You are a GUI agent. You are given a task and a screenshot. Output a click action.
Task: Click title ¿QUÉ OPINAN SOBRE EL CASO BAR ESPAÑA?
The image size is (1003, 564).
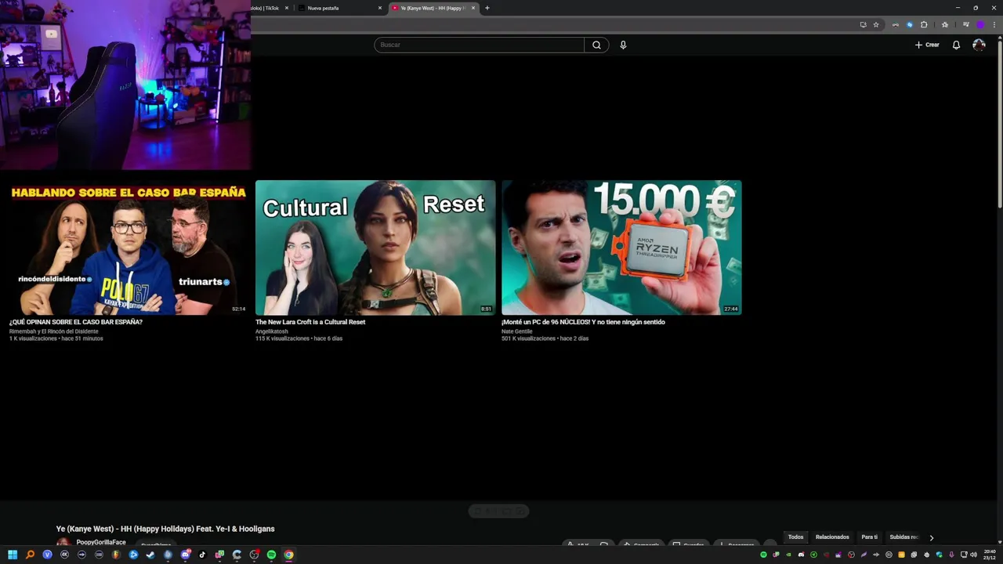tap(76, 322)
